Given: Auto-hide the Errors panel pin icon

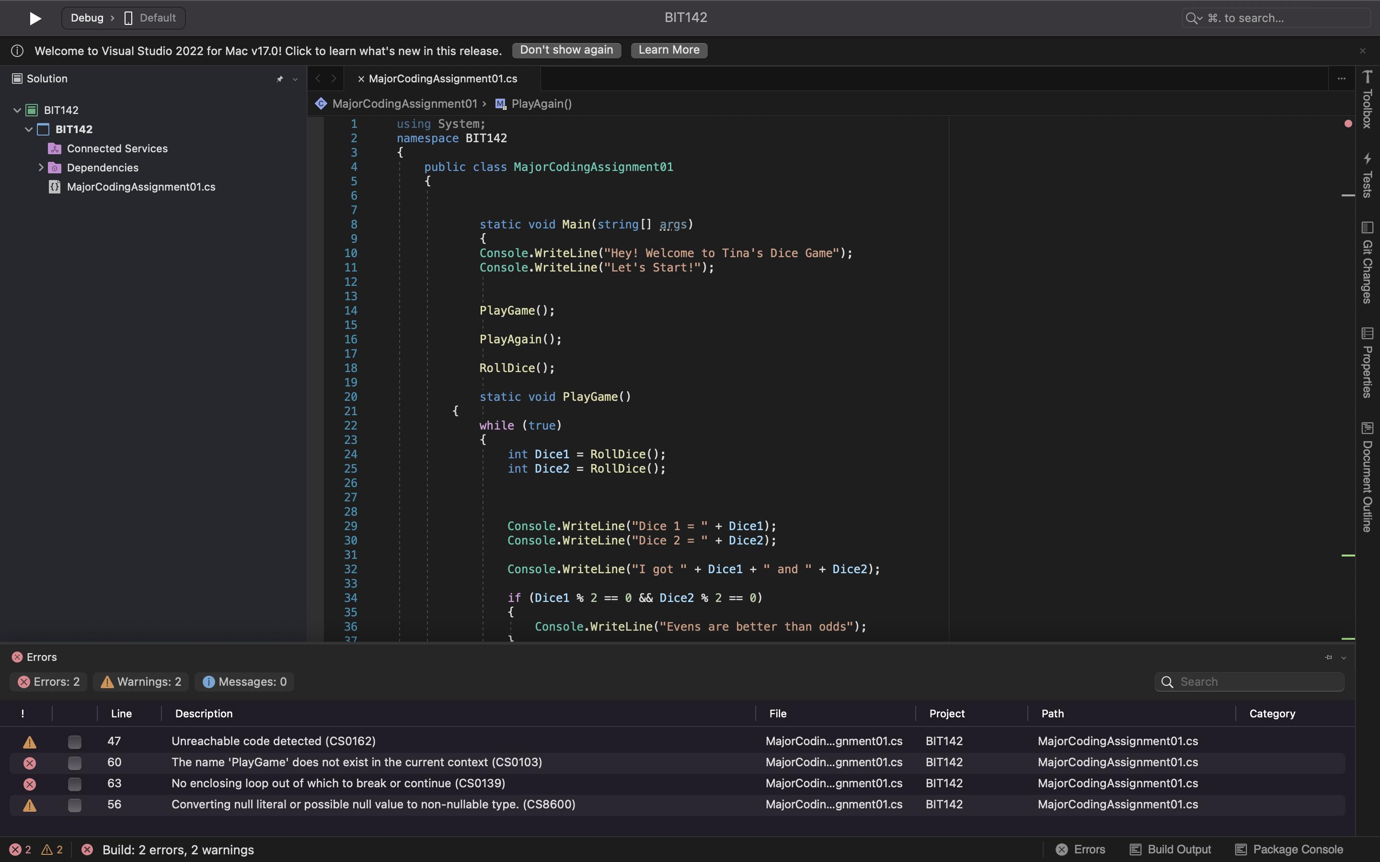Looking at the screenshot, I should (x=1328, y=658).
